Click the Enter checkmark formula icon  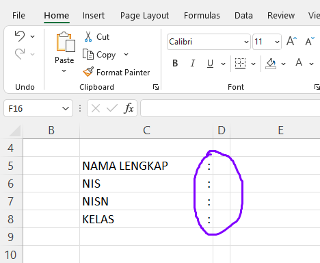tap(112, 108)
